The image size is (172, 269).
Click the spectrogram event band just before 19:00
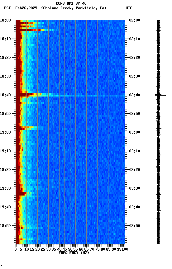click(29, 128)
